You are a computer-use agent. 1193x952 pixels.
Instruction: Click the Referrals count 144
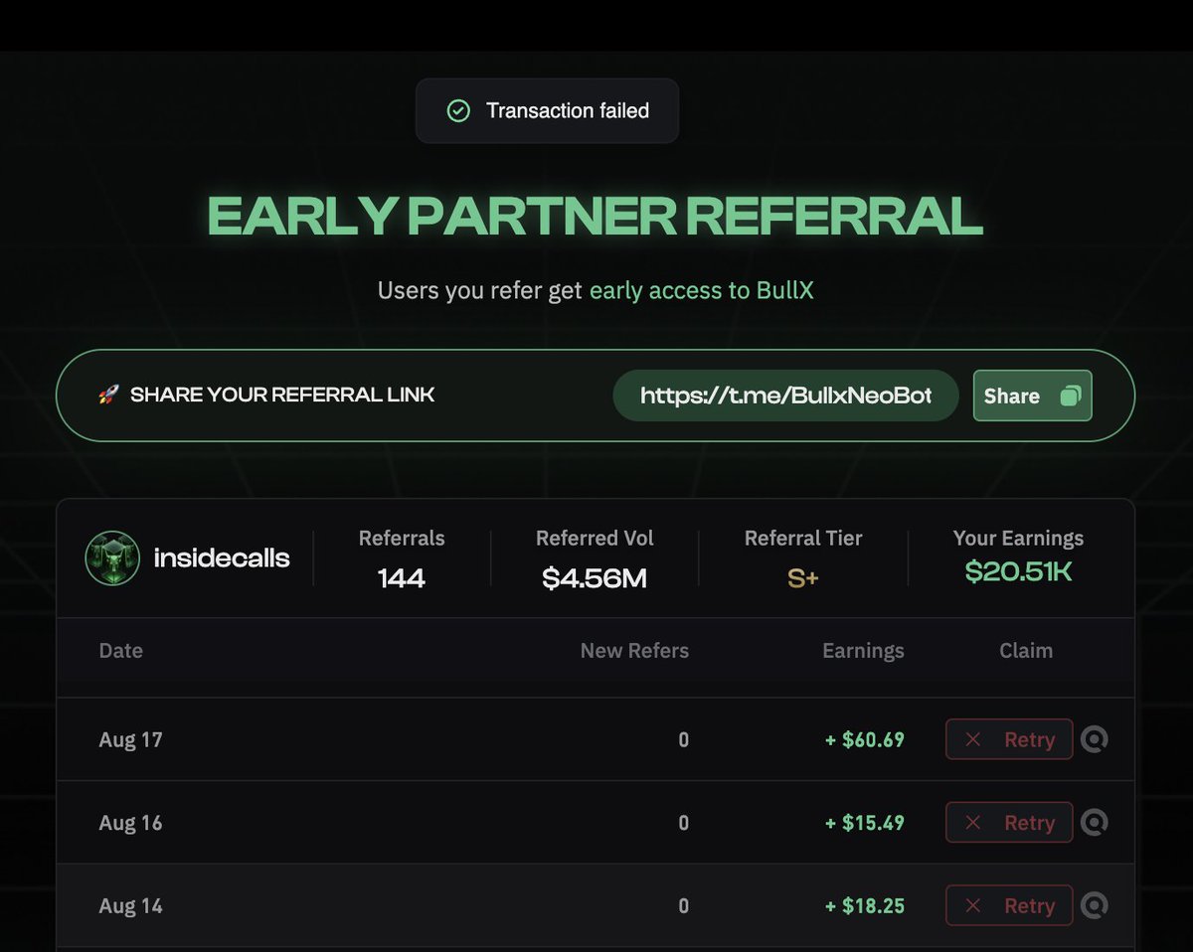point(402,578)
